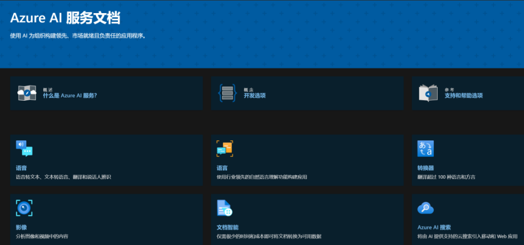The height and width of the screenshot is (245, 524).
Task: Click 语音转文本、文本转语音 description text
Action: click(63, 177)
